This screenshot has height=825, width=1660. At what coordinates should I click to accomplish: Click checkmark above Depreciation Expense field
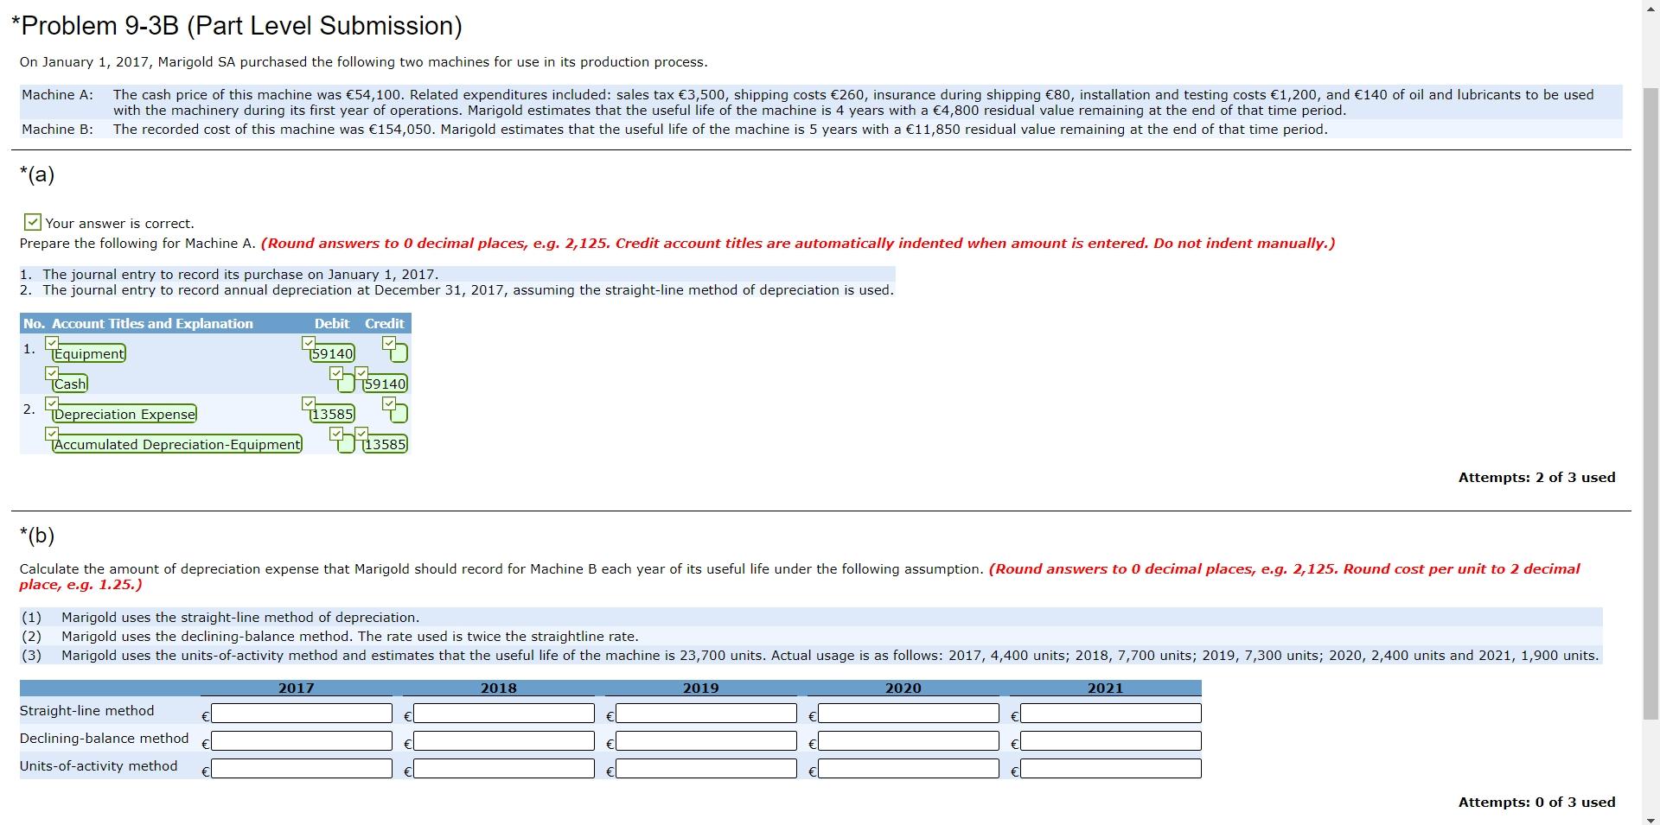(52, 403)
